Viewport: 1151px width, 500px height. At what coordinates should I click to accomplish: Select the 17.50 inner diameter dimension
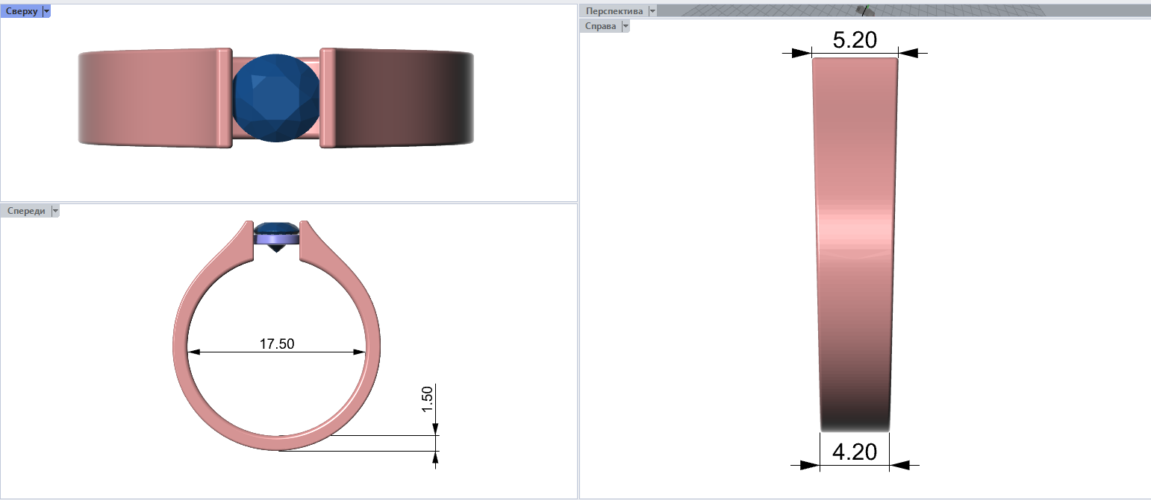click(277, 344)
